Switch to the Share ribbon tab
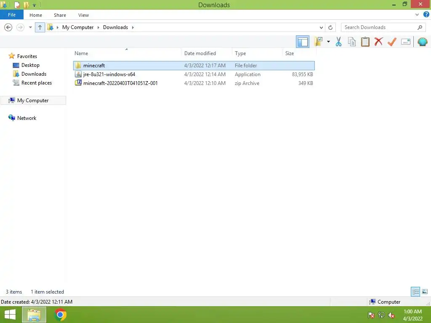The height and width of the screenshot is (323, 431). tap(60, 15)
